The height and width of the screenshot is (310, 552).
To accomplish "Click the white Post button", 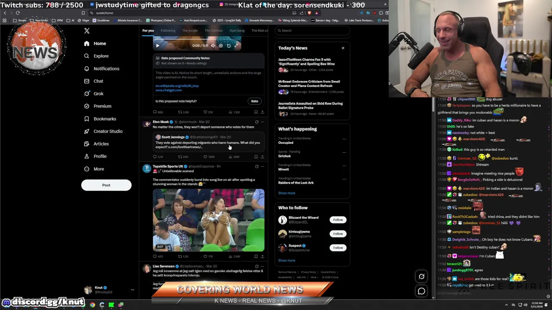I will (106, 185).
